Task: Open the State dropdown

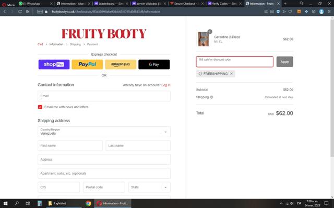Action: click(149, 187)
